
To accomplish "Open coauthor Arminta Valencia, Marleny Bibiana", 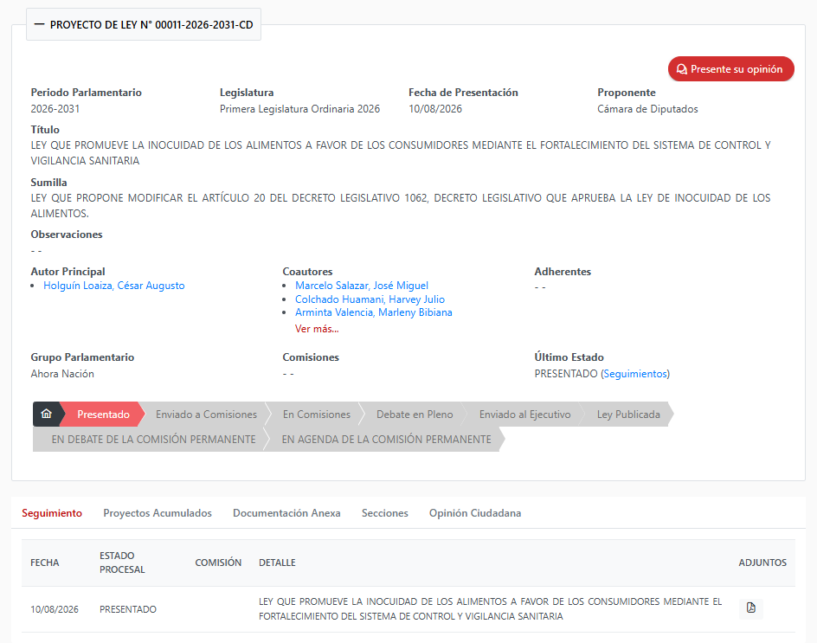I will click(x=373, y=312).
